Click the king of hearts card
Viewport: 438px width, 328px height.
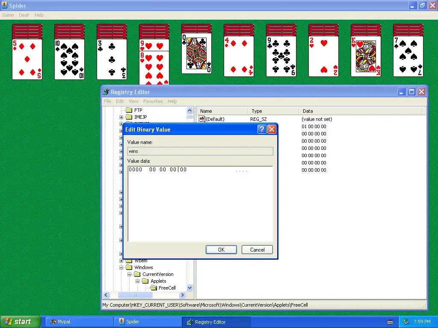pos(366,56)
